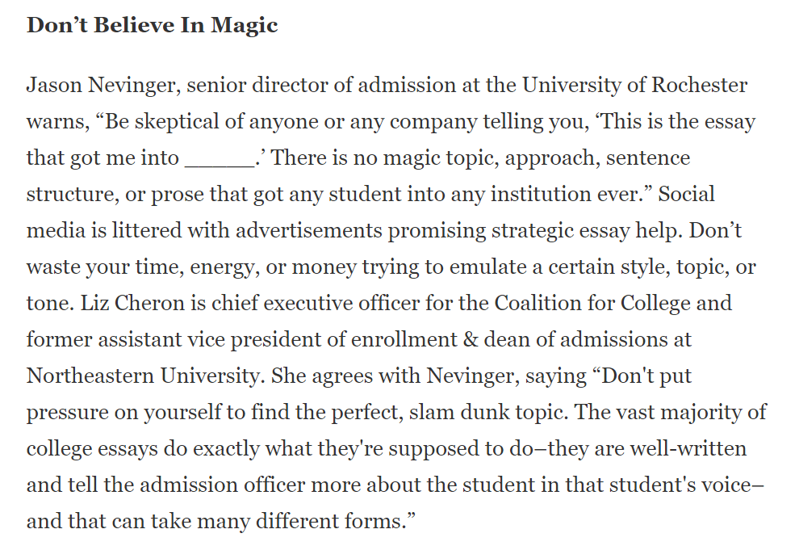Click the 'Don't Believe In Magic' heading

[x=152, y=26]
